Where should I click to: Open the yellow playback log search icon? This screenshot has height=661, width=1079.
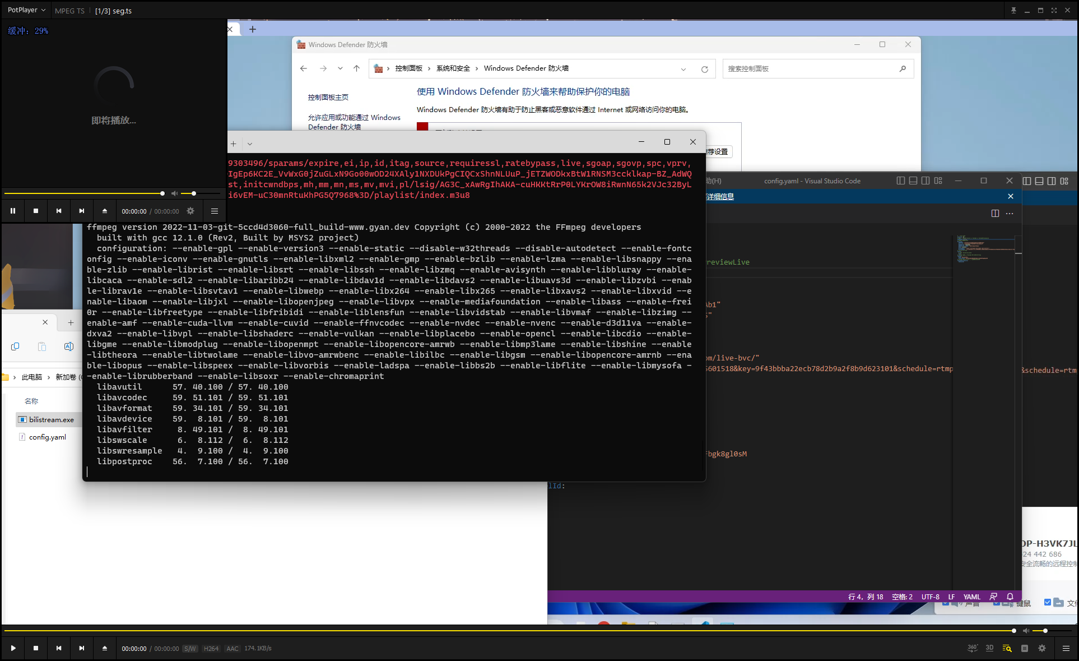point(1007,648)
